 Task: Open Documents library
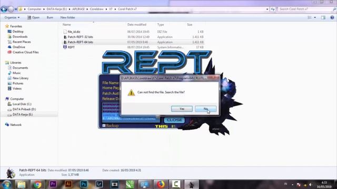(20, 68)
